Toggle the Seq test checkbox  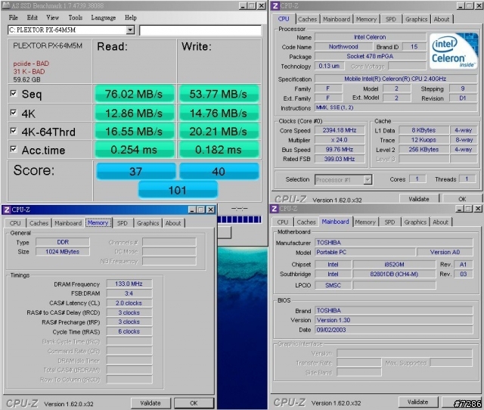[14, 93]
